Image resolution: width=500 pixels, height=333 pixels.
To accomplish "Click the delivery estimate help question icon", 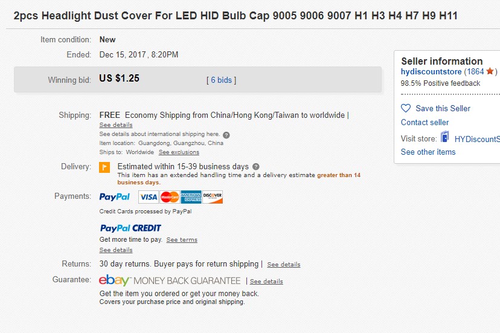I will (256, 167).
